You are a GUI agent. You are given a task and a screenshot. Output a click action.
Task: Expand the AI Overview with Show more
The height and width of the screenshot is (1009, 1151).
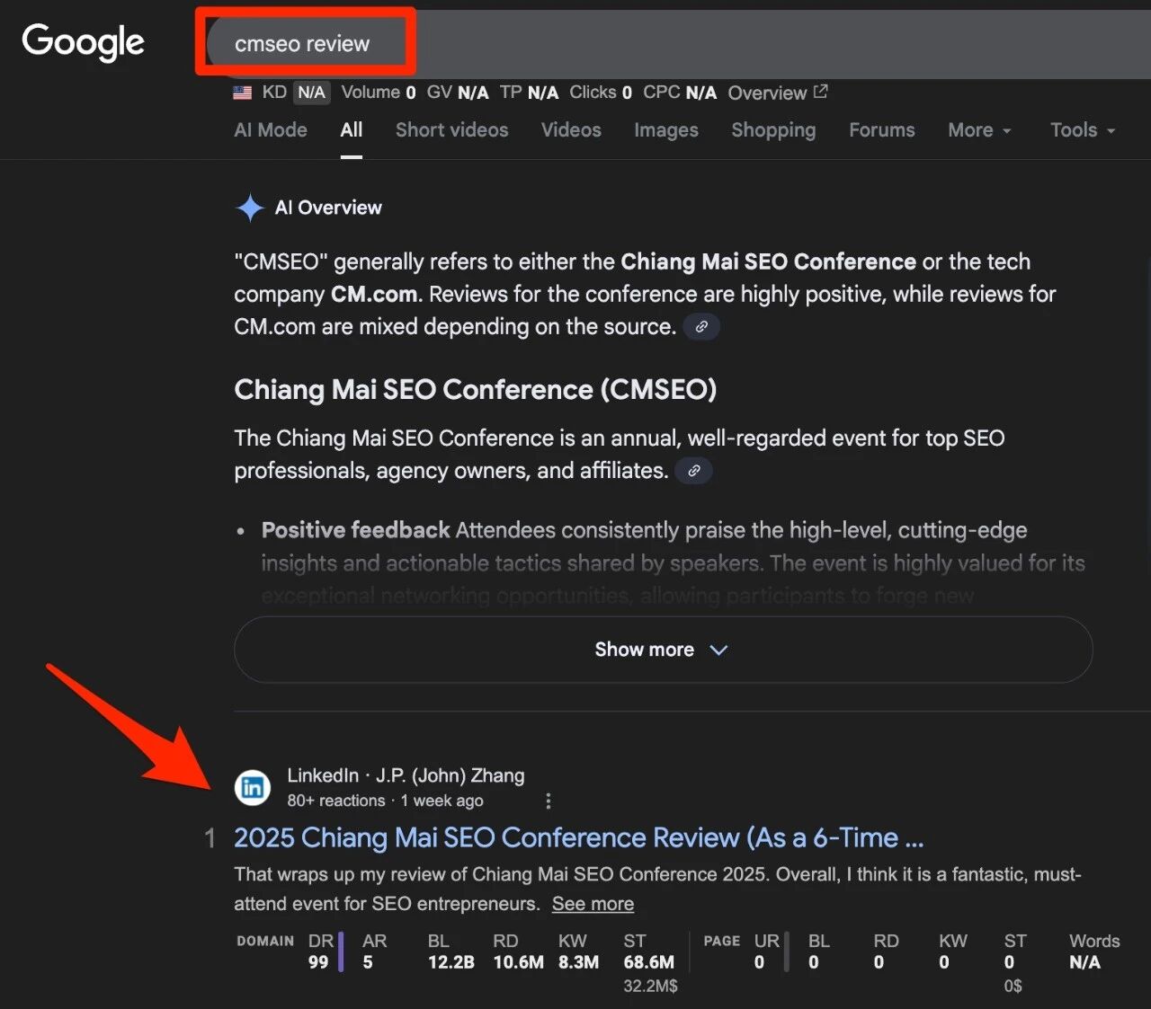coord(662,649)
